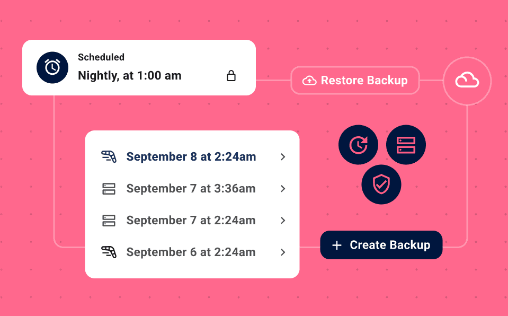Click the Create Backup button
The height and width of the screenshot is (316, 508).
381,245
